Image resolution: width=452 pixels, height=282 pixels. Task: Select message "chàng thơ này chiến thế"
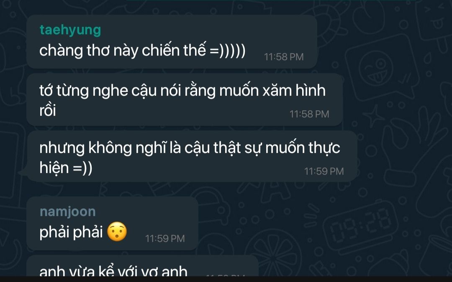point(172,42)
